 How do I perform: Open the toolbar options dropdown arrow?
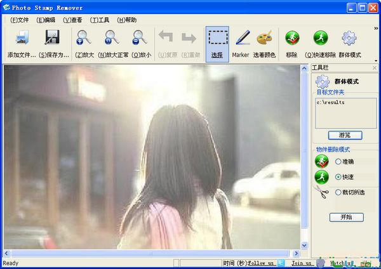tap(376, 61)
